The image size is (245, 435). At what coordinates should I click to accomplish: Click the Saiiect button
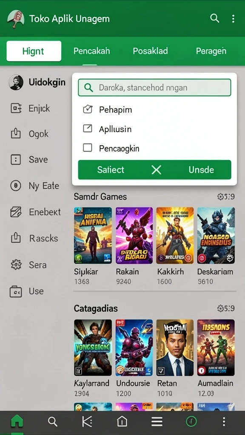click(x=111, y=170)
